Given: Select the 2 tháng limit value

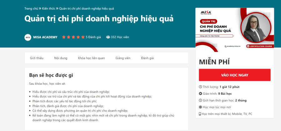Looking at the screenshot, I should click(x=241, y=100).
